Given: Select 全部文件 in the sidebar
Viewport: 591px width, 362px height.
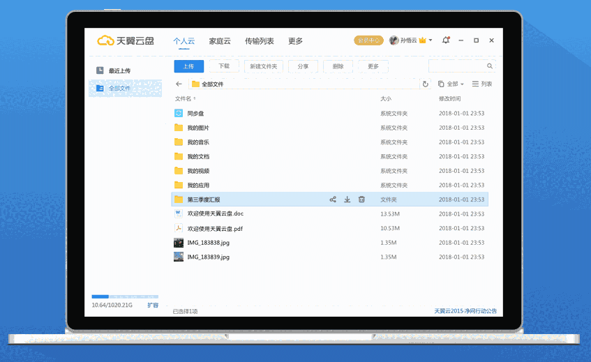Looking at the screenshot, I should click(x=125, y=88).
